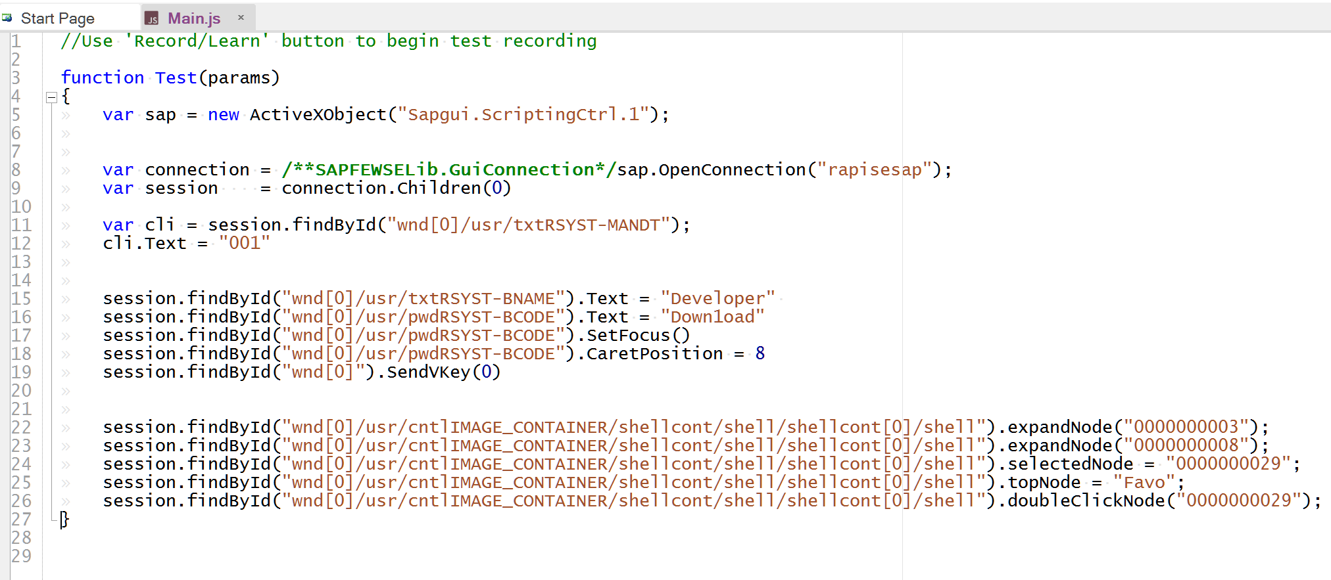
Task: Click the "Favo" topNode string
Action: pyautogui.click(x=1144, y=483)
